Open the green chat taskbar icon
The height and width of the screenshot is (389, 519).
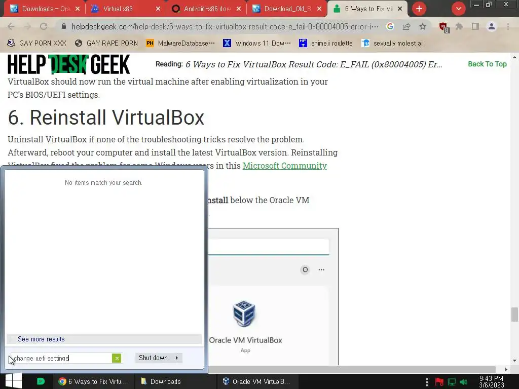pyautogui.click(x=41, y=381)
